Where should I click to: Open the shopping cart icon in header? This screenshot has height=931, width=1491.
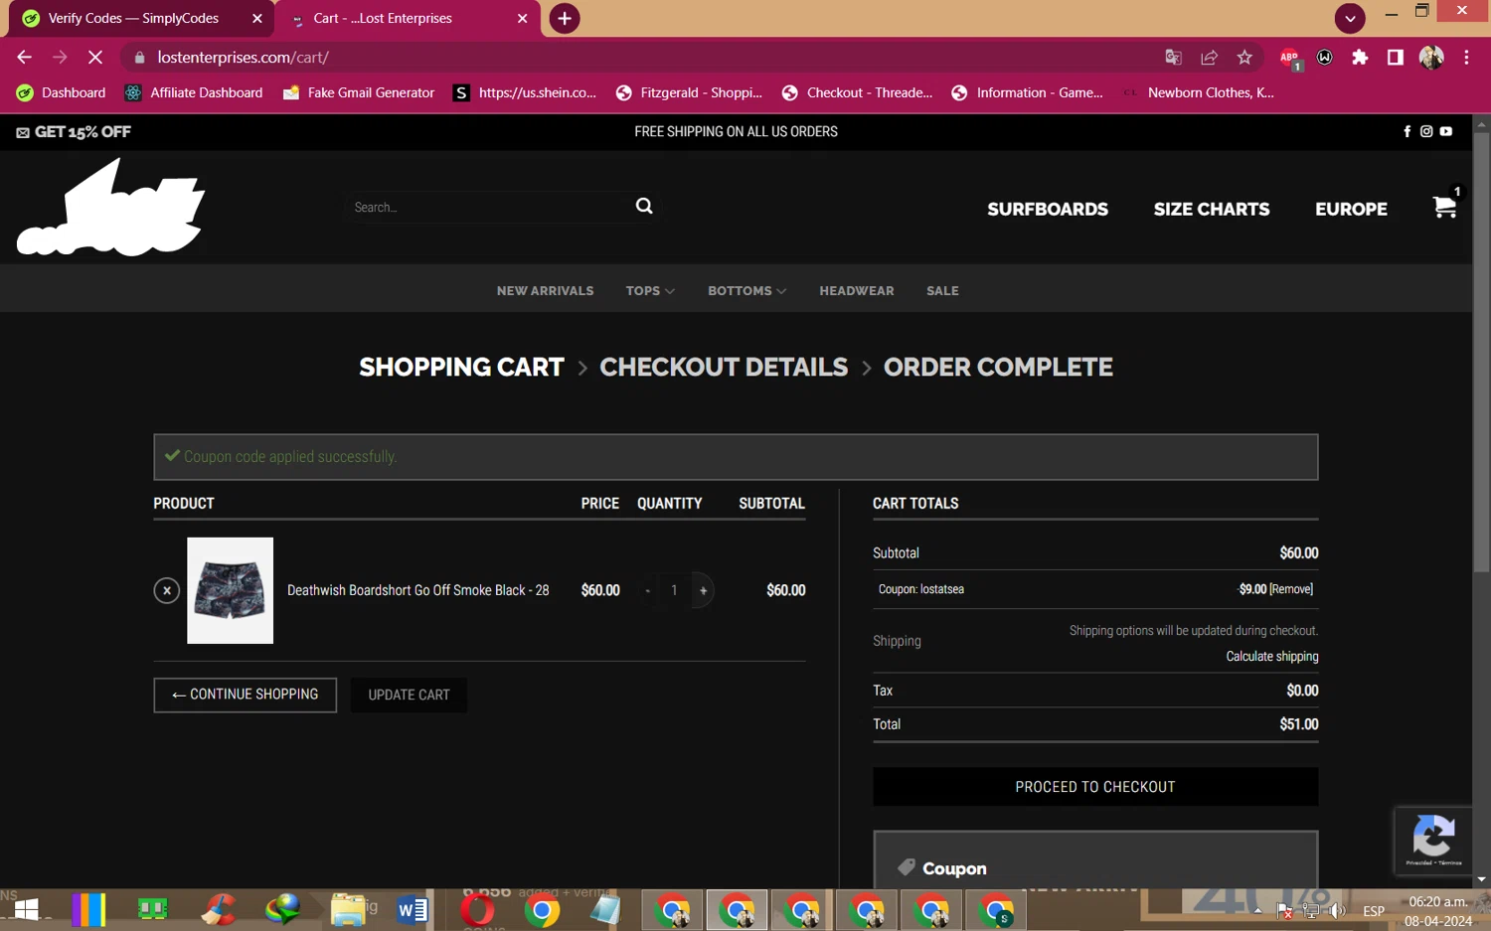1444,206
